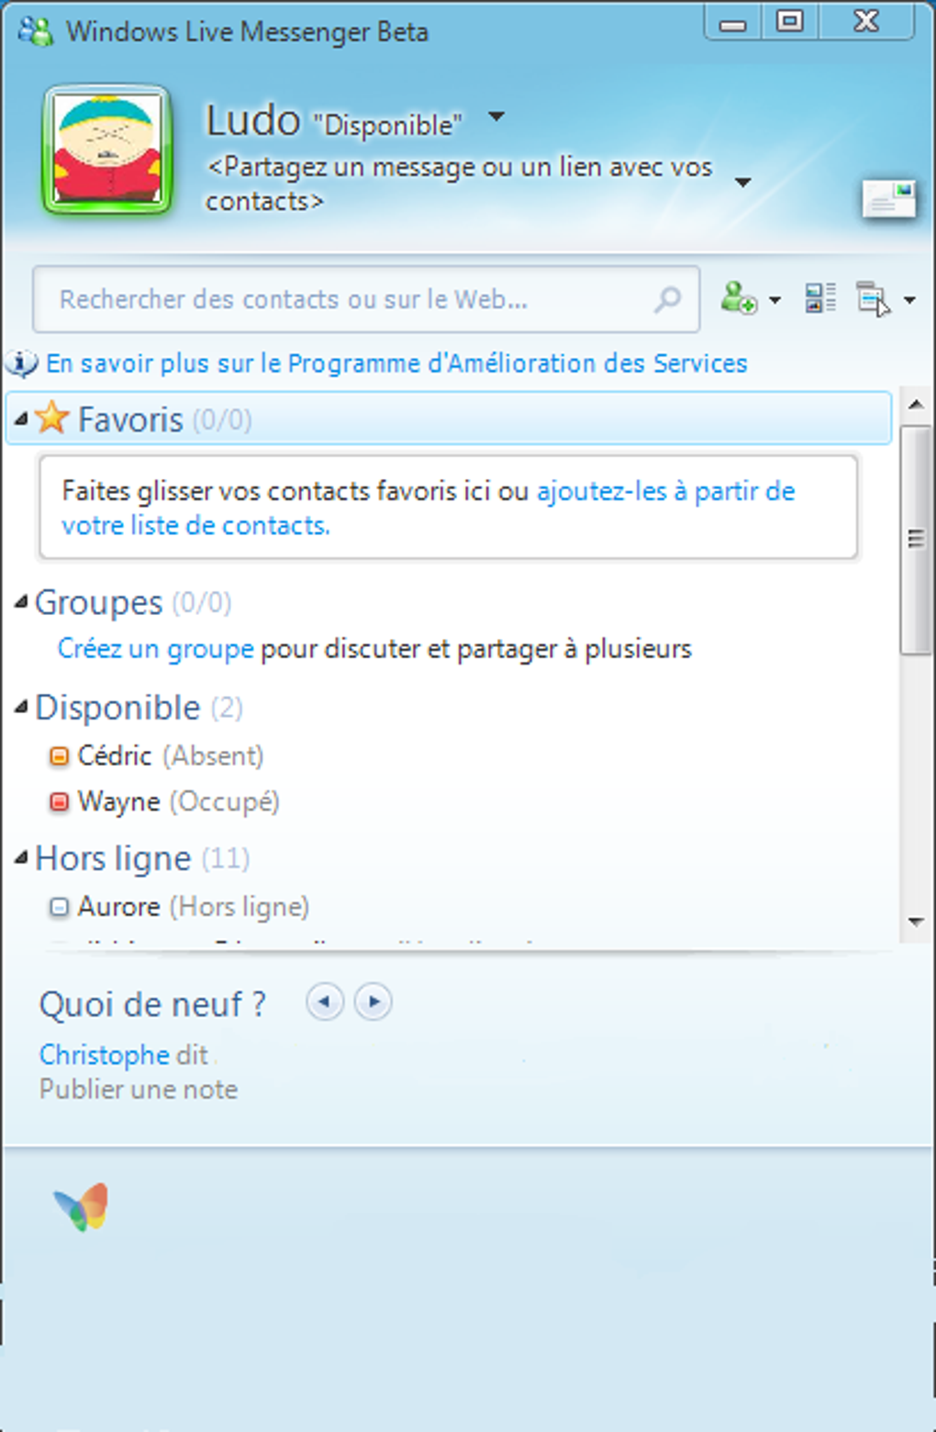
Task: Open the Christophe link in Quoi de neuf
Action: [x=104, y=1055]
